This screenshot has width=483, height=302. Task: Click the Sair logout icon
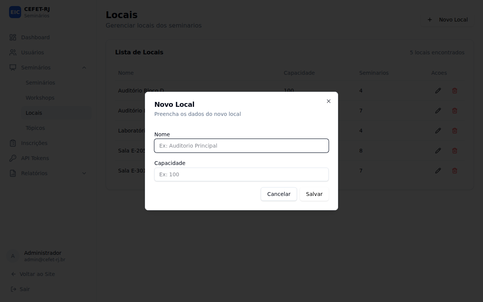14,289
